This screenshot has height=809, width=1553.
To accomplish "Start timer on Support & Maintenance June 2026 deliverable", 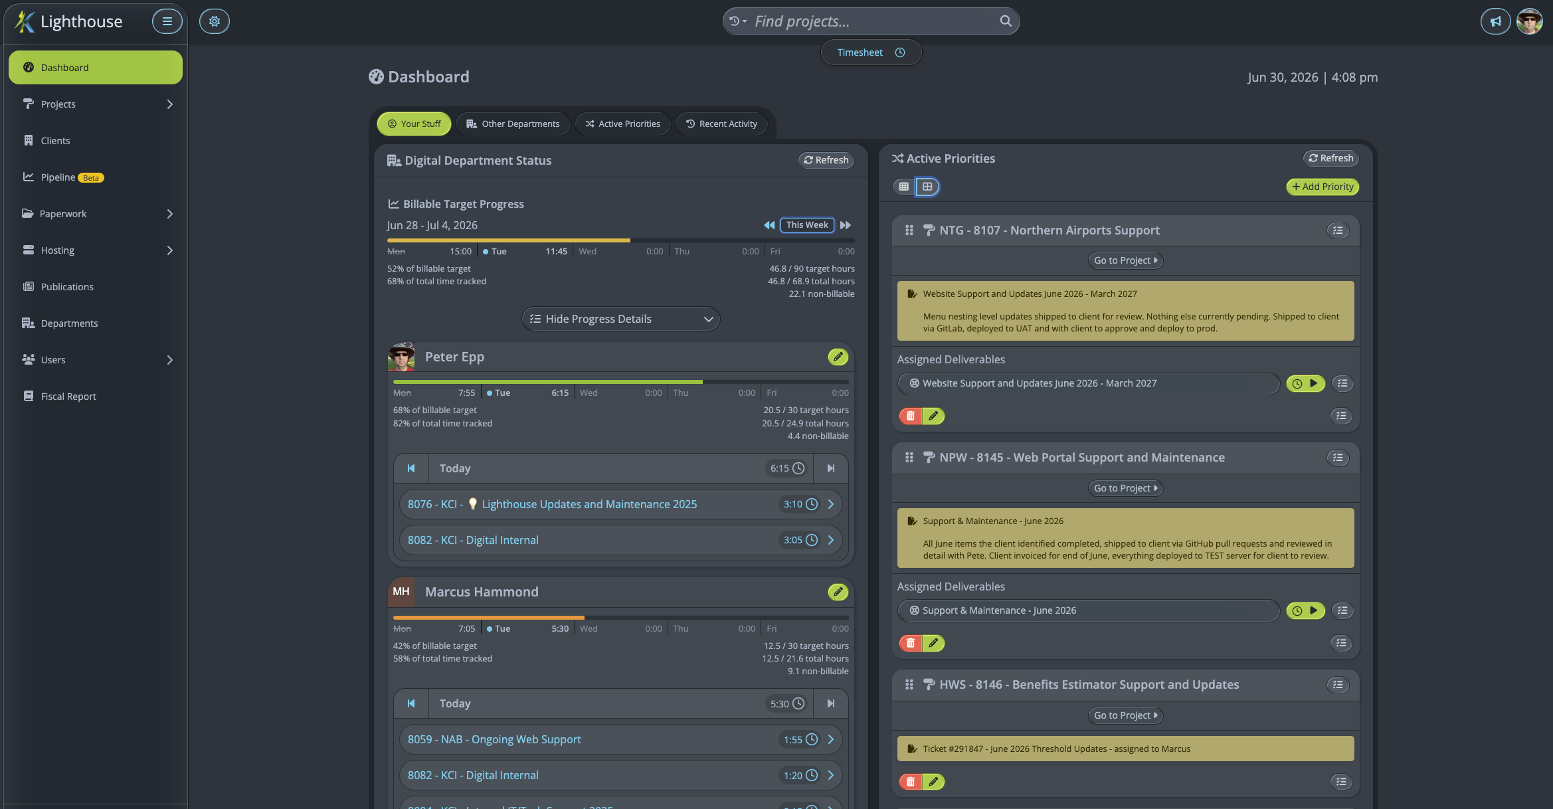I will 1305,610.
